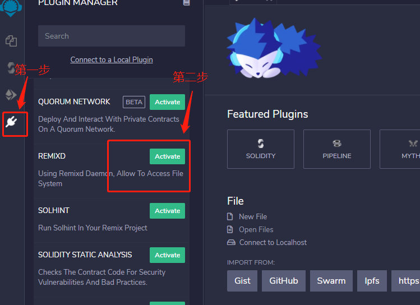Viewport: 420px width, 305px height.
Task: Select the MYTH featured plugin card
Action: (400, 149)
